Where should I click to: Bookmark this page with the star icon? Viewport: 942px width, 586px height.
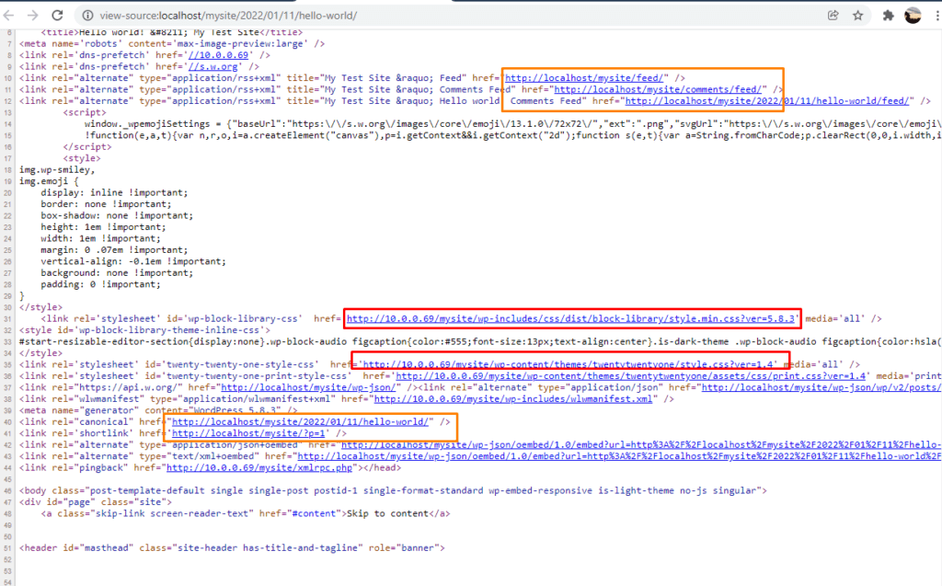point(857,16)
